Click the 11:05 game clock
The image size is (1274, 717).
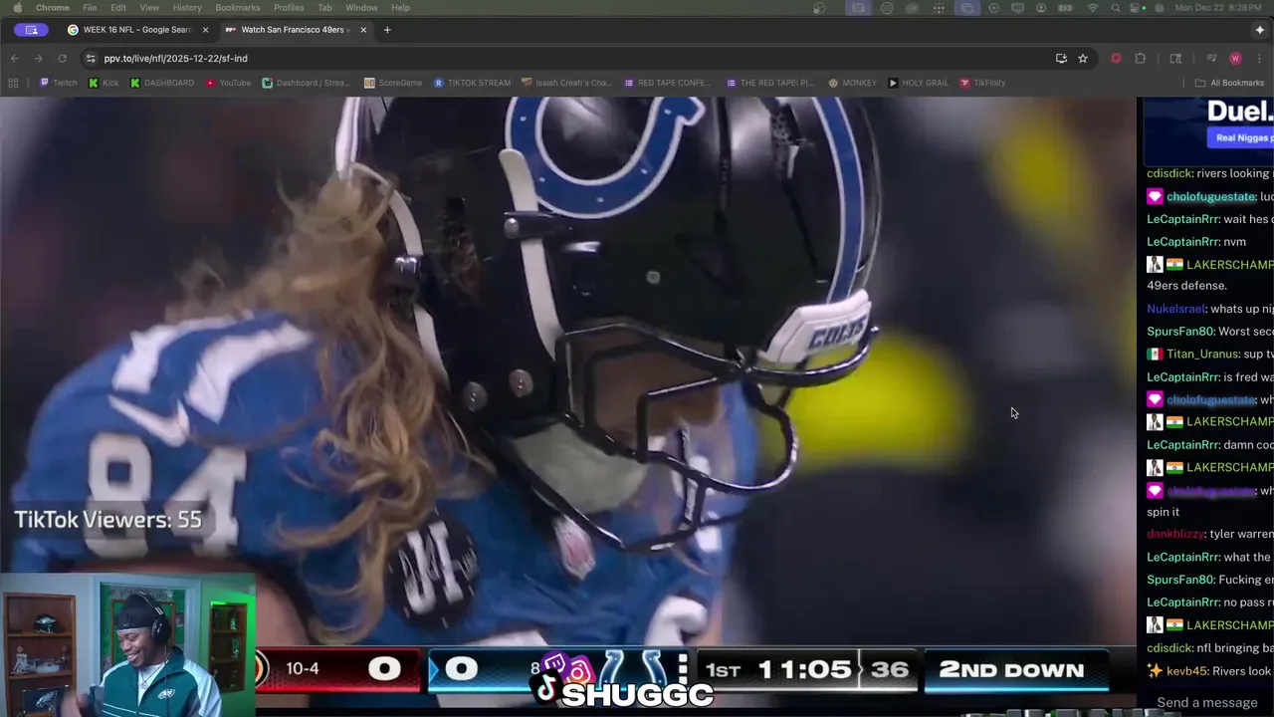point(804,669)
